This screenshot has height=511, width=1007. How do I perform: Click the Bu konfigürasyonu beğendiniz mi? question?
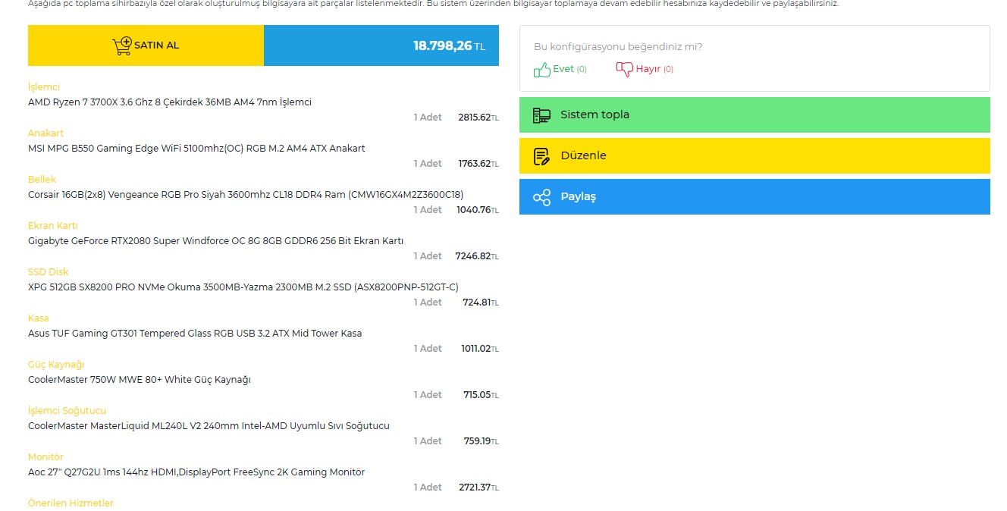click(618, 47)
